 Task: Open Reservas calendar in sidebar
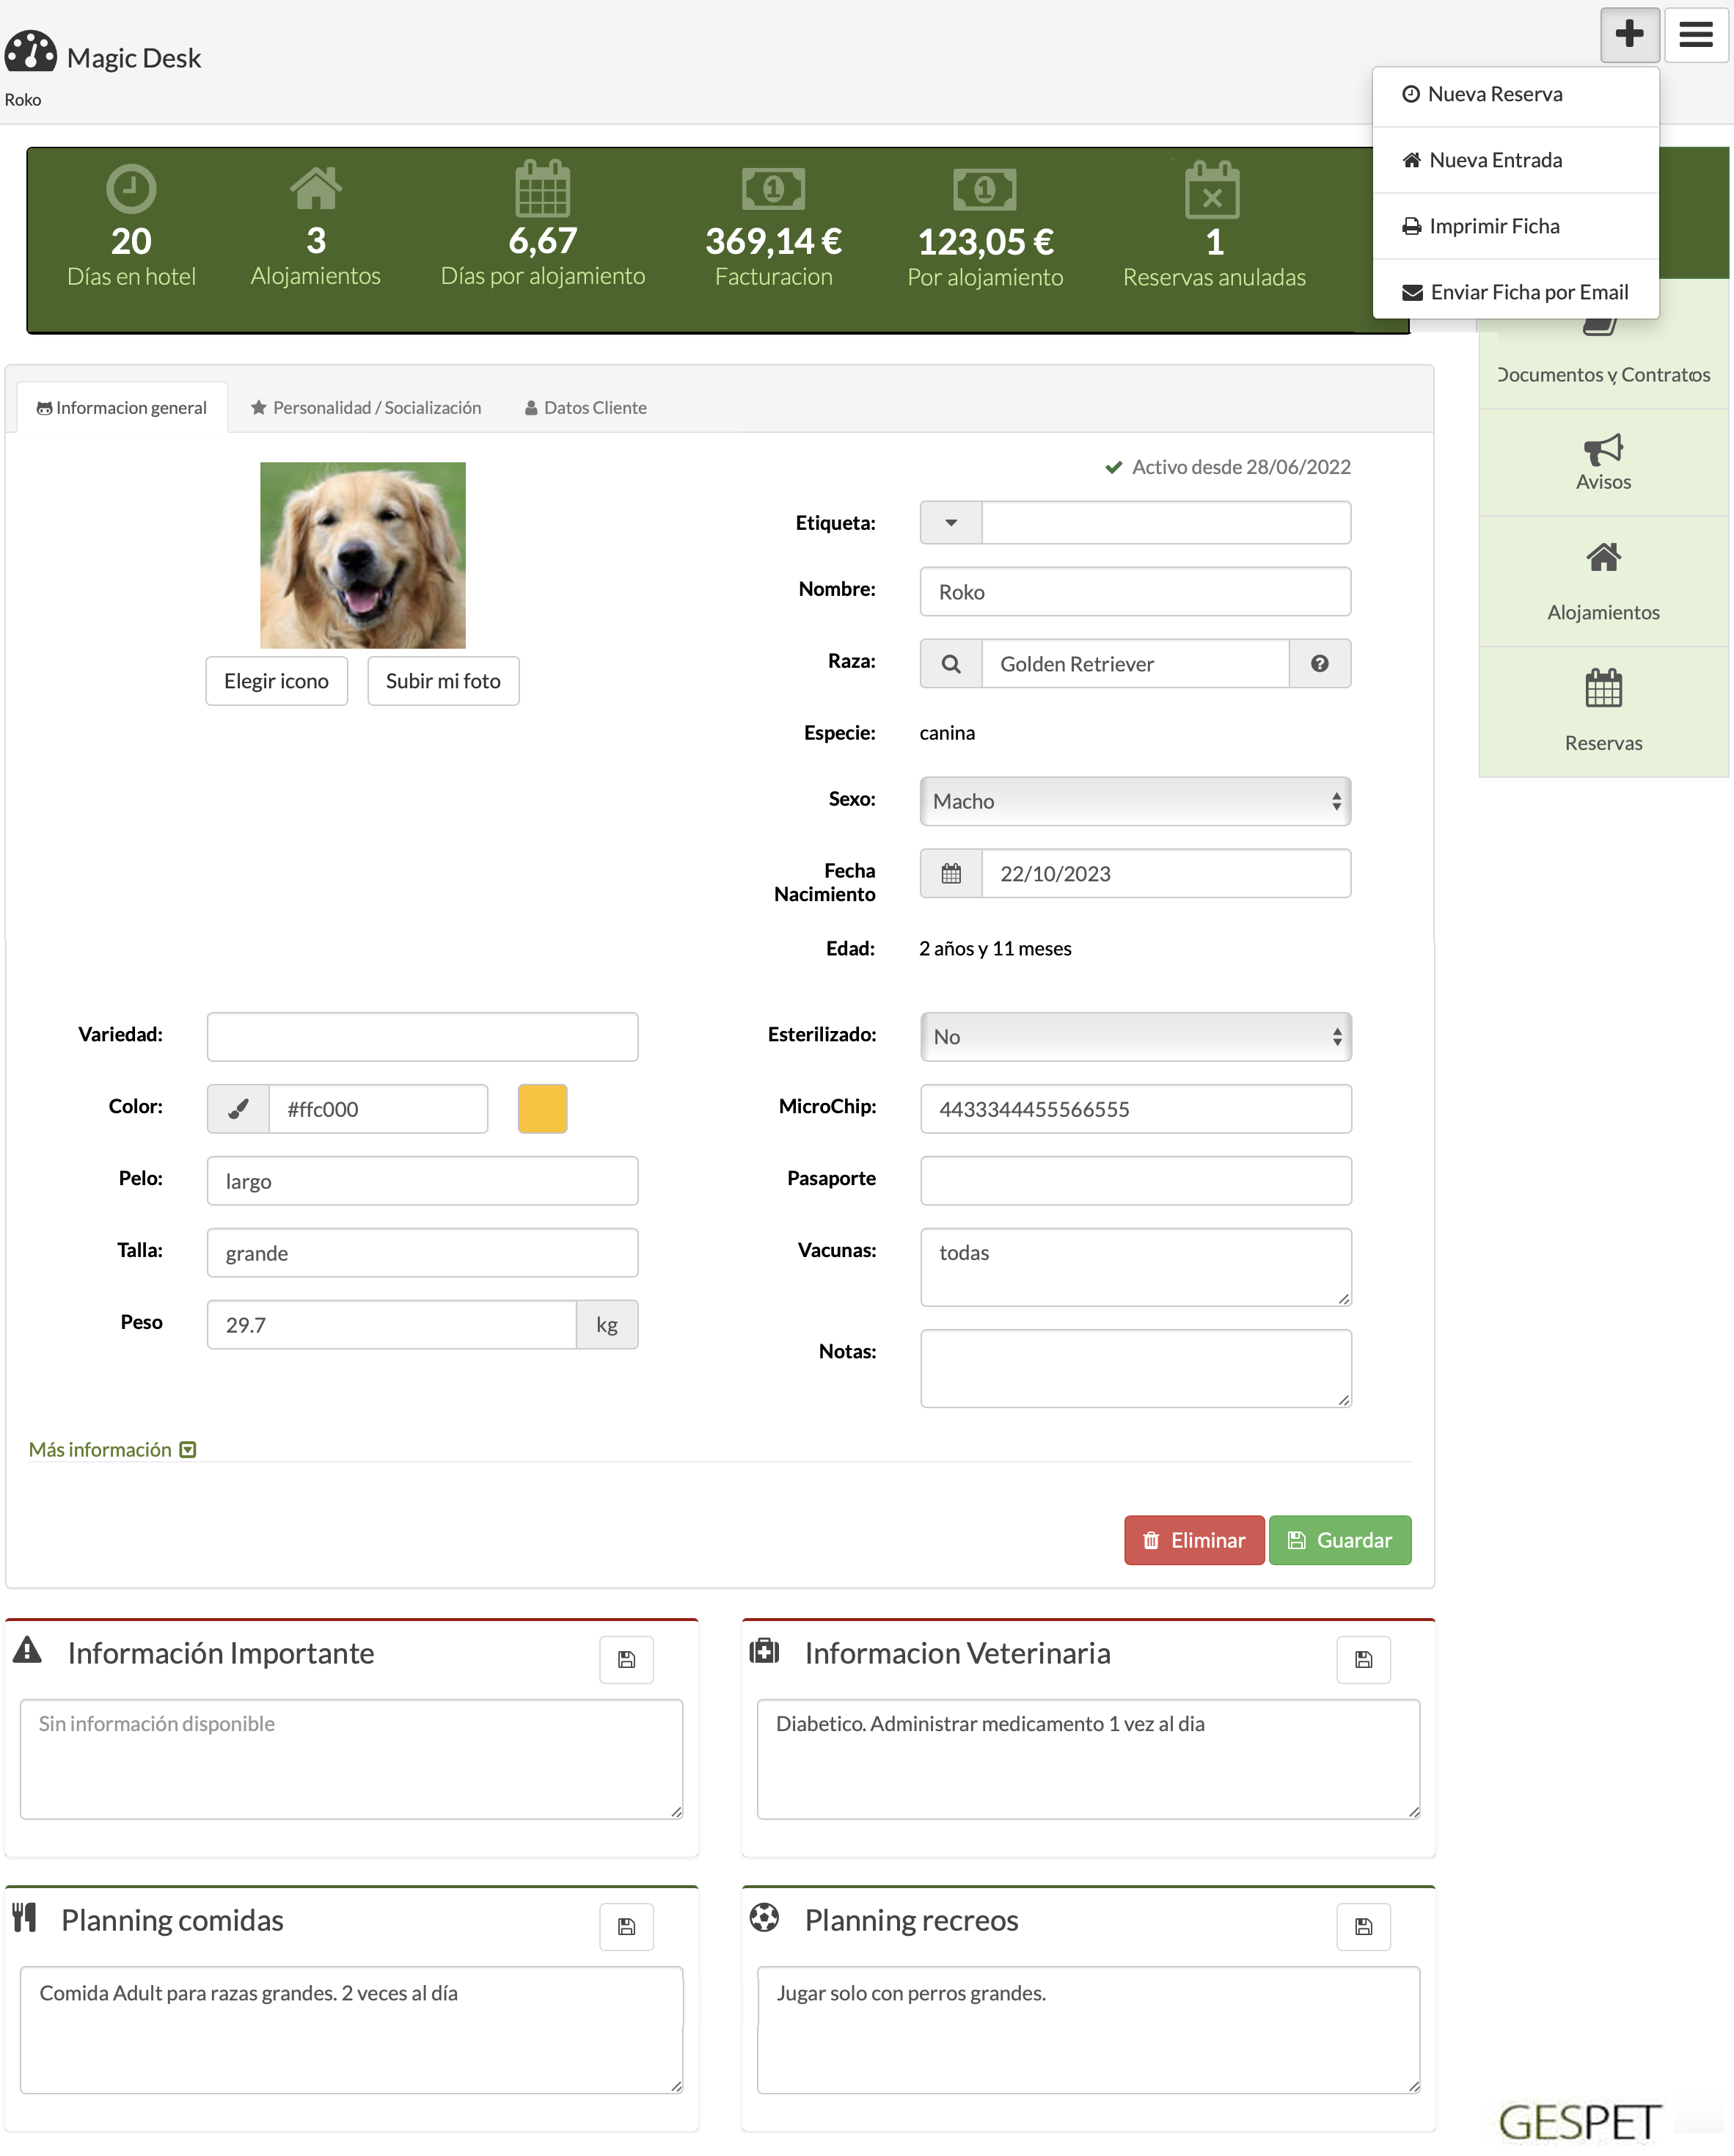1603,711
